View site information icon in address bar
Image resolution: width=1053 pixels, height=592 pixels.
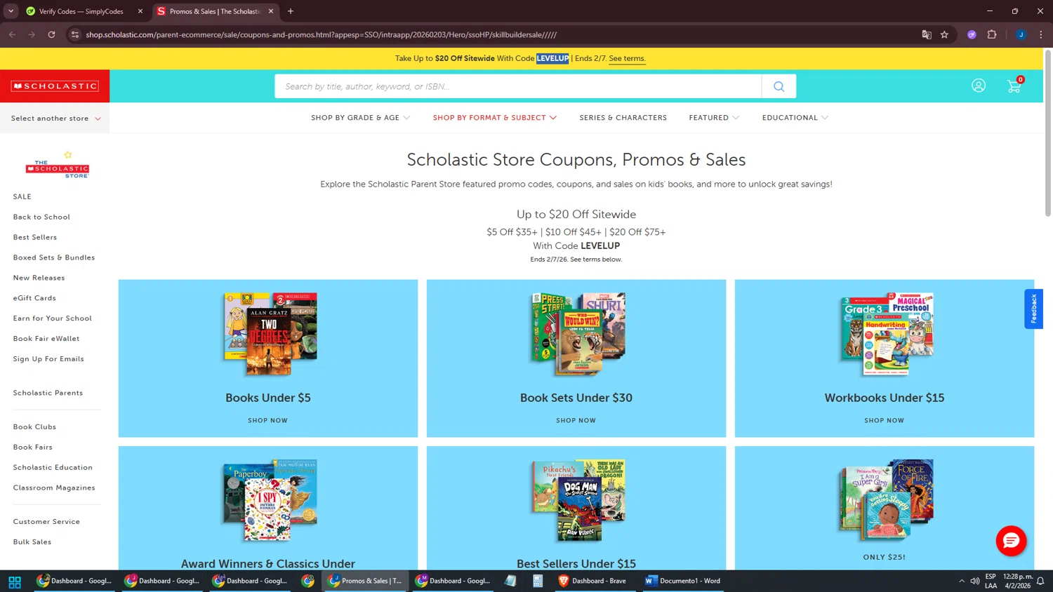75,34
